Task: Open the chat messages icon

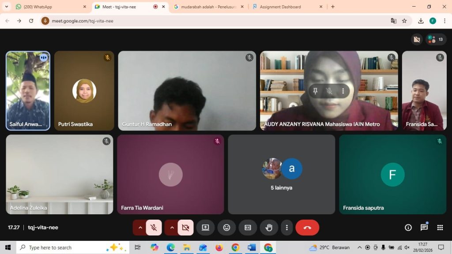Action: 424,228
